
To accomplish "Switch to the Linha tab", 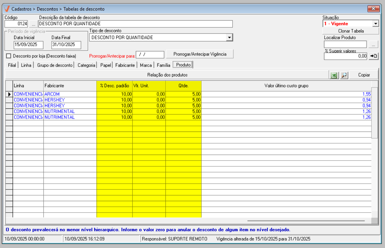I will click(x=26, y=65).
